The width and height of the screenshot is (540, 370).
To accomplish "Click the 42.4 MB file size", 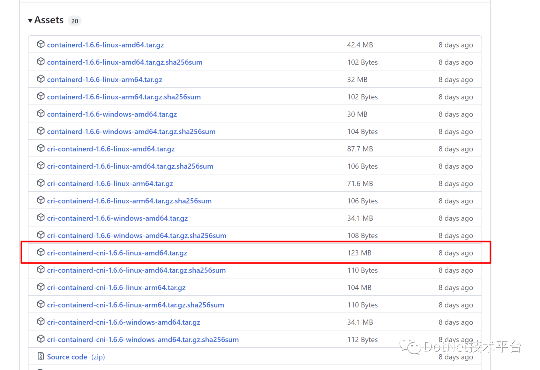I will click(x=360, y=45).
